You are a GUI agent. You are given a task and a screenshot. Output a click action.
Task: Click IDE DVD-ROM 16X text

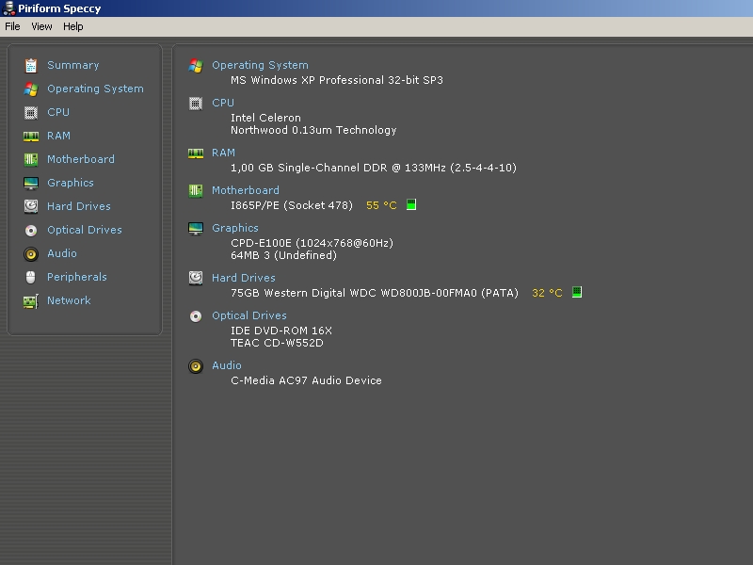point(280,331)
